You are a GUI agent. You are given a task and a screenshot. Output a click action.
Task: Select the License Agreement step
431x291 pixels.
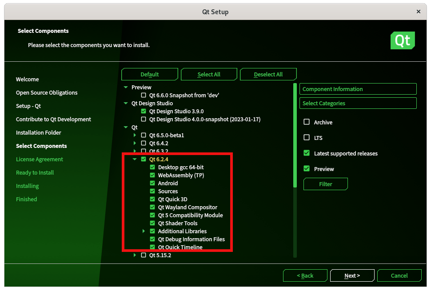[39, 159]
